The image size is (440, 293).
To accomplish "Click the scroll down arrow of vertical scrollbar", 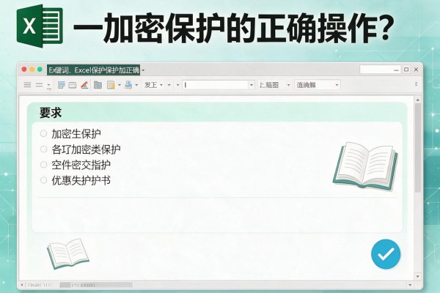I will (417, 276).
